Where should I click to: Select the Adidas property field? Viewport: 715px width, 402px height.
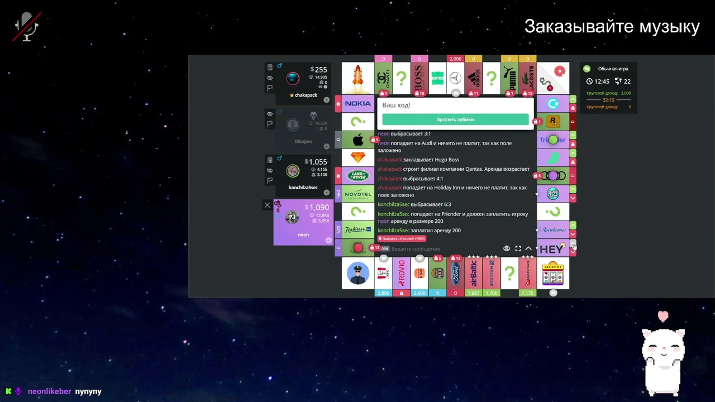tap(473, 78)
